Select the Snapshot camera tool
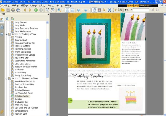The image size is (166, 116). 119,10
